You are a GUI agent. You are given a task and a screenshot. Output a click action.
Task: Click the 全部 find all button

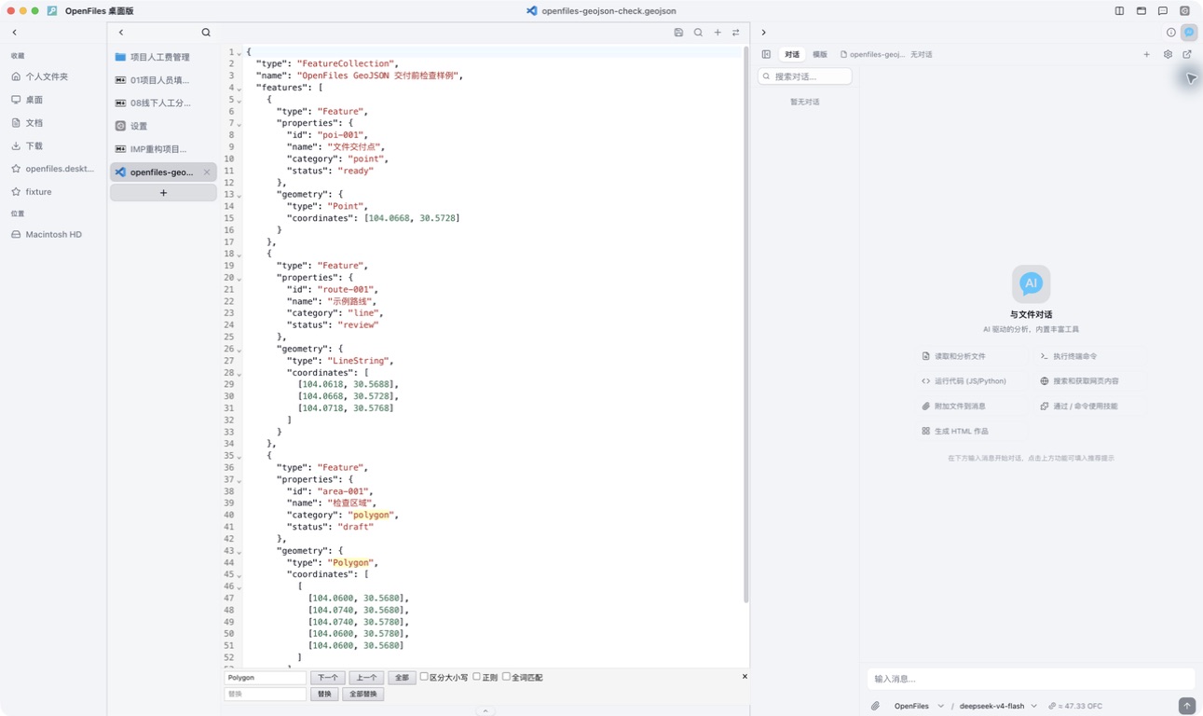pyautogui.click(x=402, y=678)
